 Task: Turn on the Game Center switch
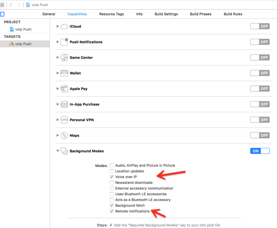coord(260,57)
